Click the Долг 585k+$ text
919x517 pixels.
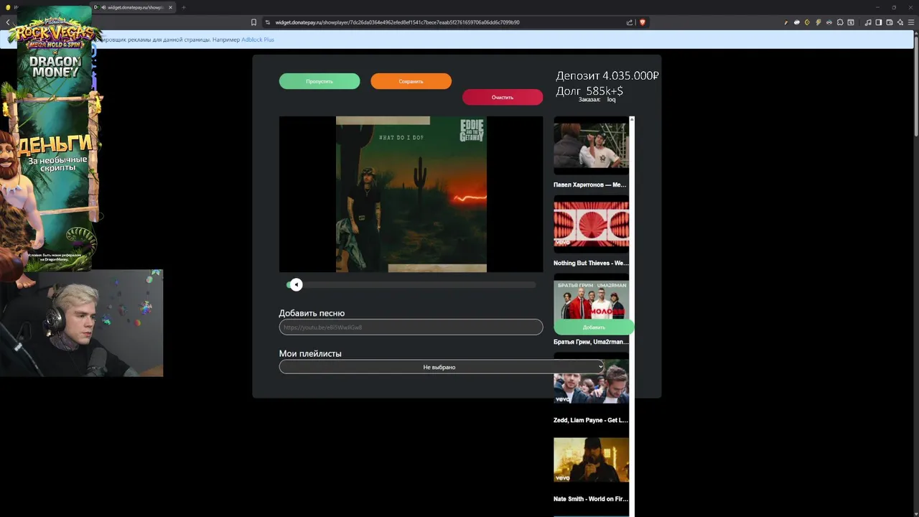pyautogui.click(x=589, y=91)
